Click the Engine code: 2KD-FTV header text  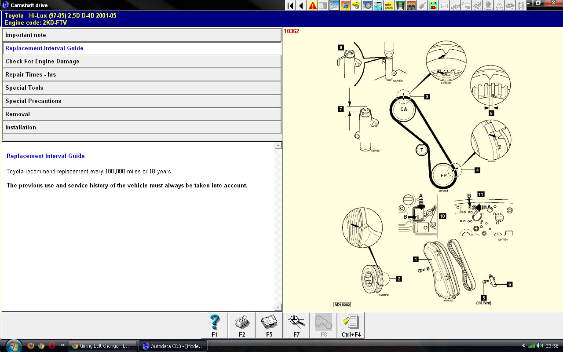[36, 22]
